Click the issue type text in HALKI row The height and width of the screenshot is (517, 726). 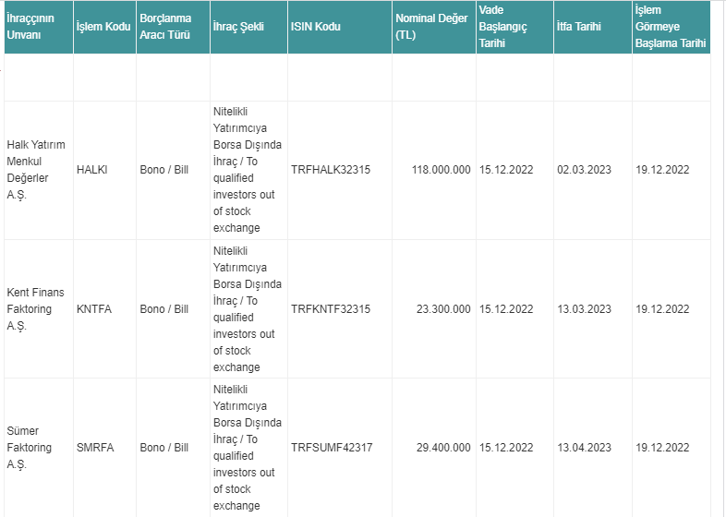point(248,170)
